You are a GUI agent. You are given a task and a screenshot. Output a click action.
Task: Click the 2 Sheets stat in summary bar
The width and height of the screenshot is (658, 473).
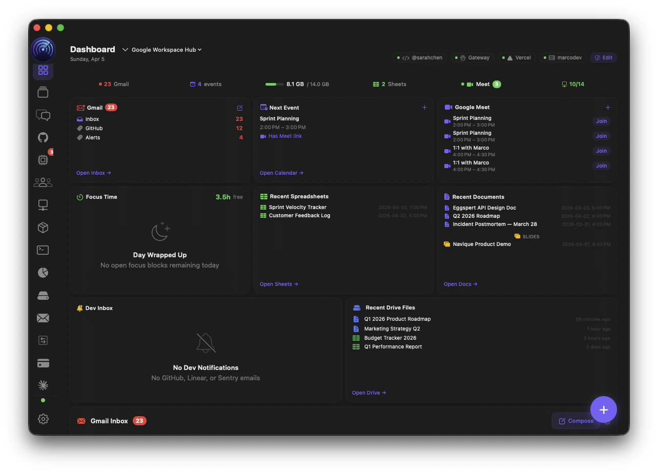tap(389, 84)
